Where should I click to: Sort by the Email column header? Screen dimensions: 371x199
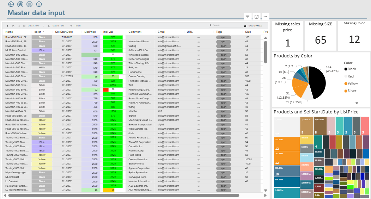tap(162, 32)
